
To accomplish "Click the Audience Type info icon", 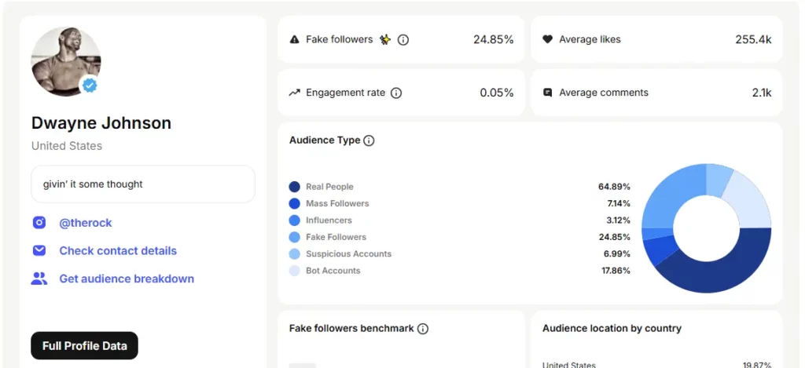I will (369, 140).
